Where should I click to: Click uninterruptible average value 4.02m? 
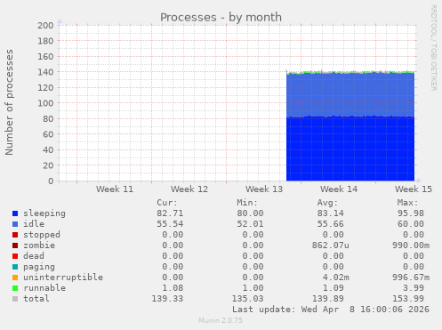coord(335,278)
